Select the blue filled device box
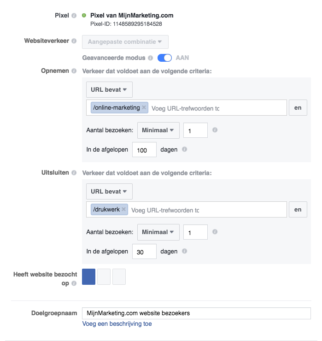This screenshot has height=341, width=322. [88, 276]
